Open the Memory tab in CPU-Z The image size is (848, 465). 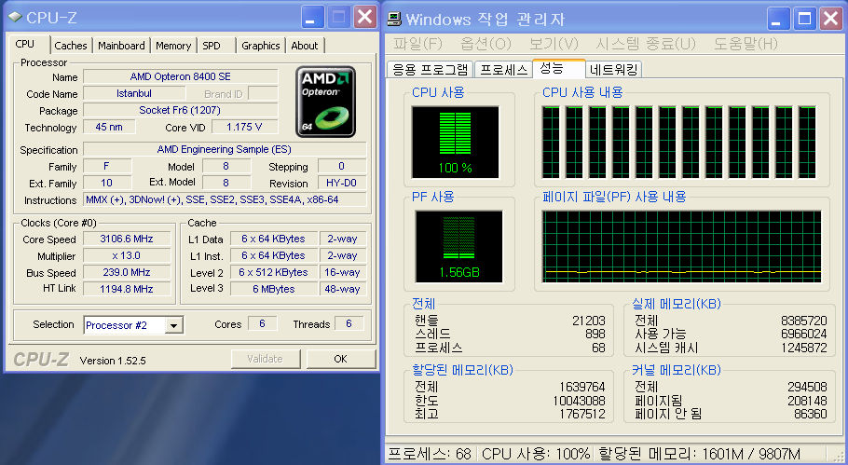point(173,46)
